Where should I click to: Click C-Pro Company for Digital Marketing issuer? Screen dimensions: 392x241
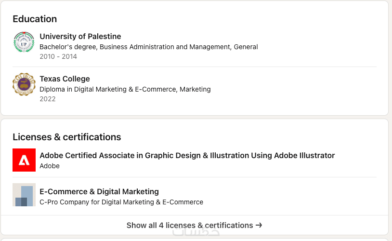(121, 202)
